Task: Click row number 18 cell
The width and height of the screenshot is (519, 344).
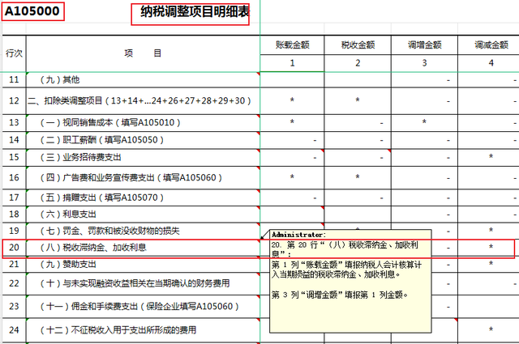Action: tap(14, 214)
